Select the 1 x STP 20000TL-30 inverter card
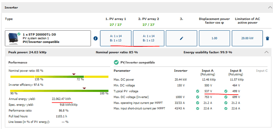The height and width of the screenshot is (129, 273). [48, 38]
